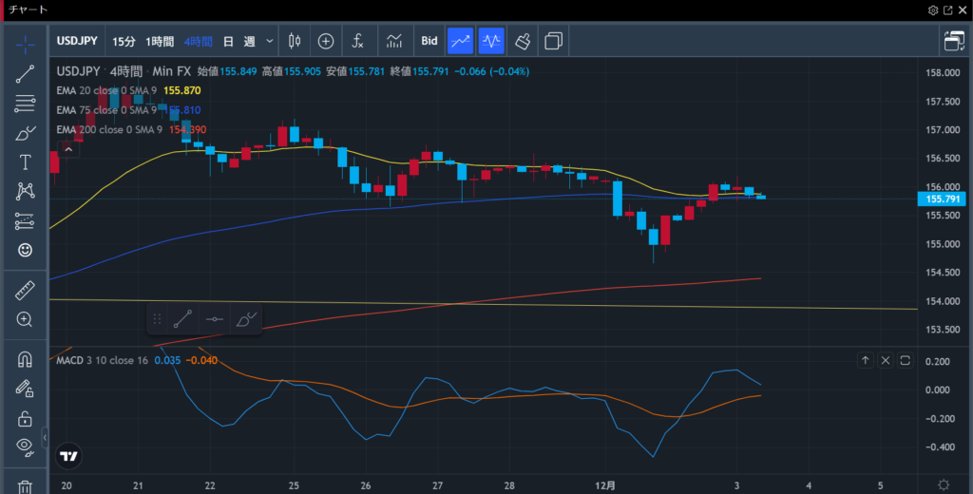The height and width of the screenshot is (494, 973).
Task: Click the USDJPY symbol button
Action: point(76,41)
